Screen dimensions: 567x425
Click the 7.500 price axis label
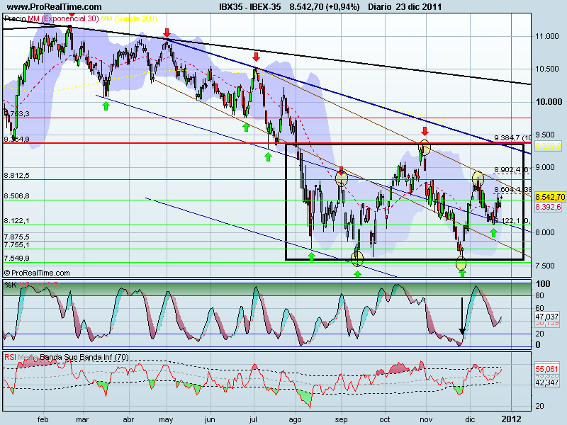(544, 266)
